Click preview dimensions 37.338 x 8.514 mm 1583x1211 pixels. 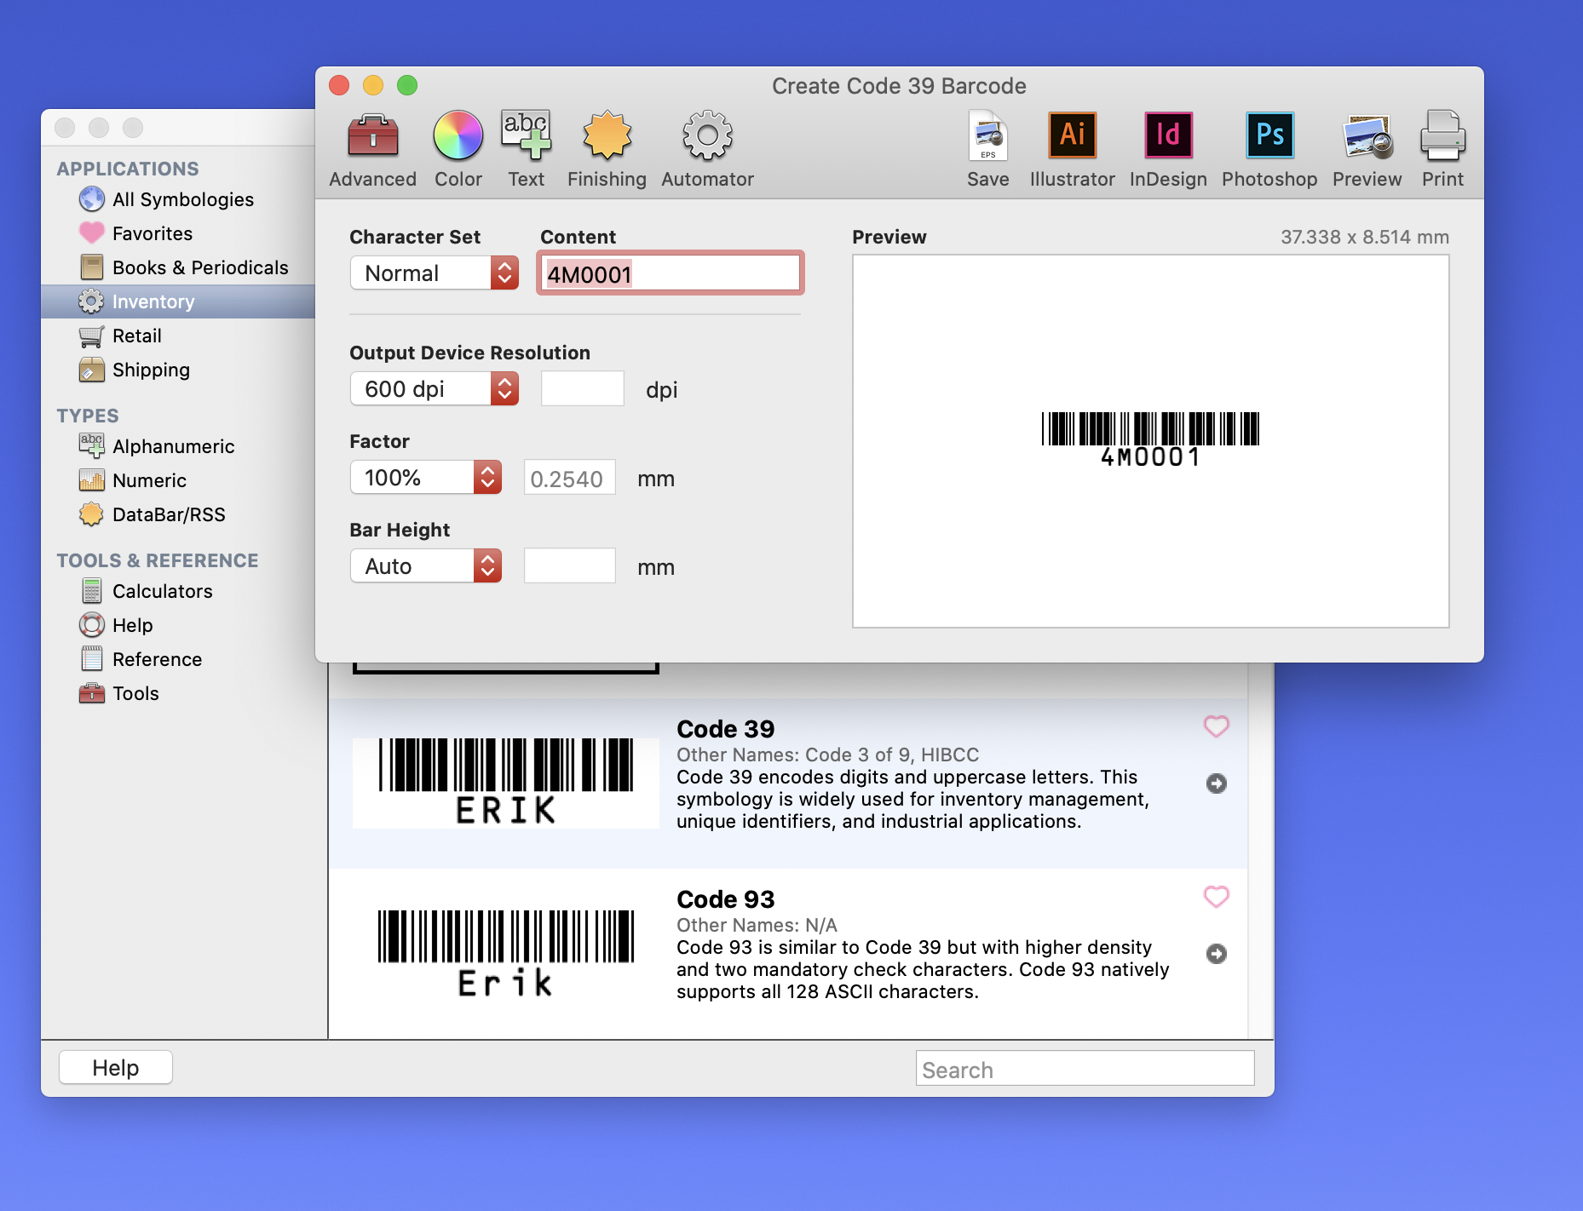1364,237
